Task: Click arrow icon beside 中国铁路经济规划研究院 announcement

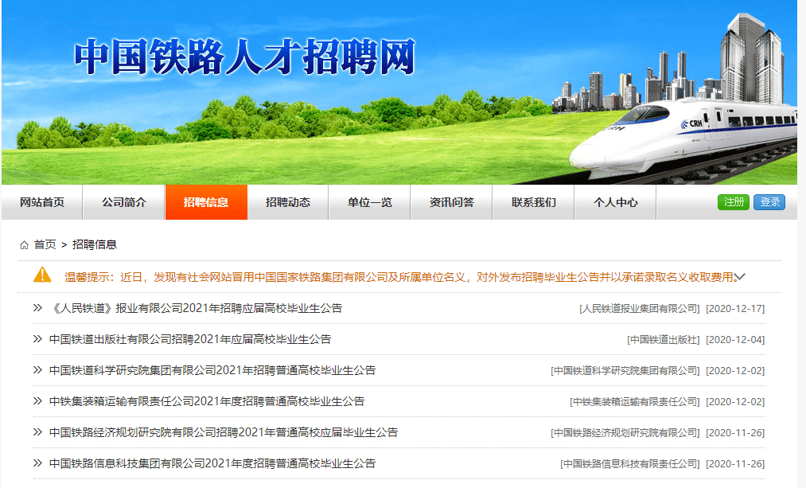Action: (37, 432)
